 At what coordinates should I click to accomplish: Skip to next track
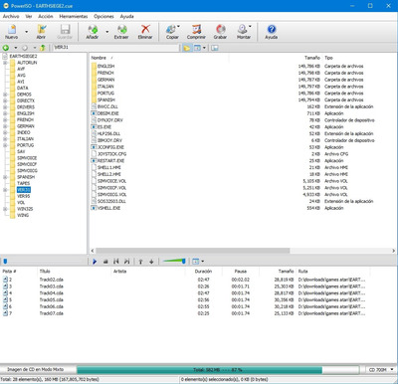(x=126, y=262)
